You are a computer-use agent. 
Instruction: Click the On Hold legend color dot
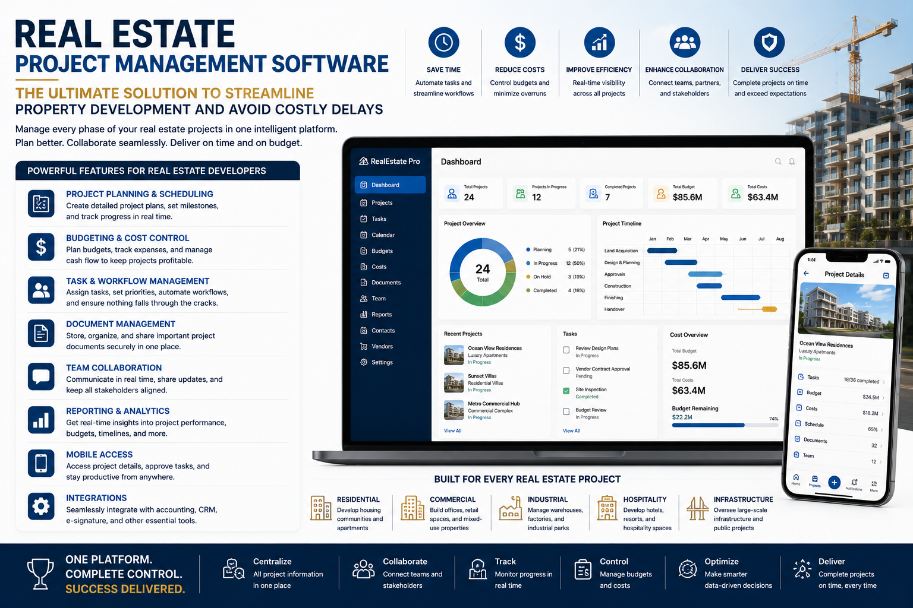tap(528, 277)
